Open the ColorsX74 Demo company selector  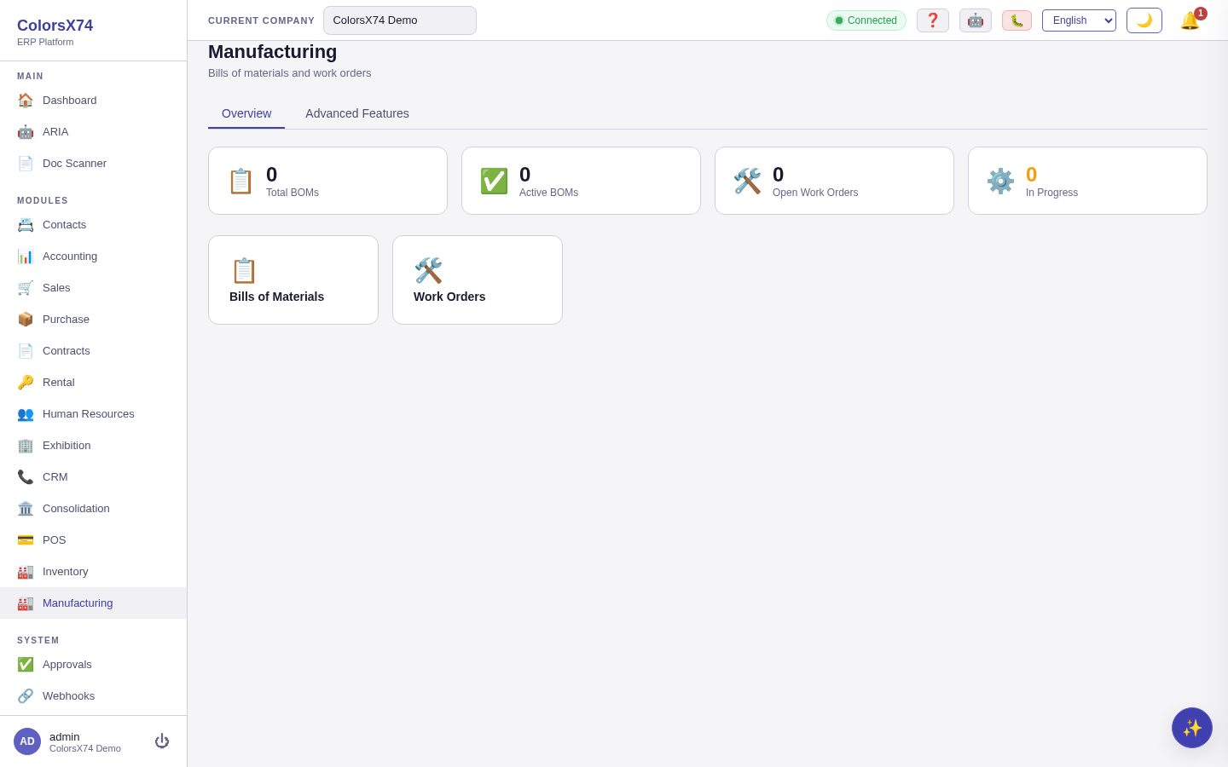click(400, 20)
